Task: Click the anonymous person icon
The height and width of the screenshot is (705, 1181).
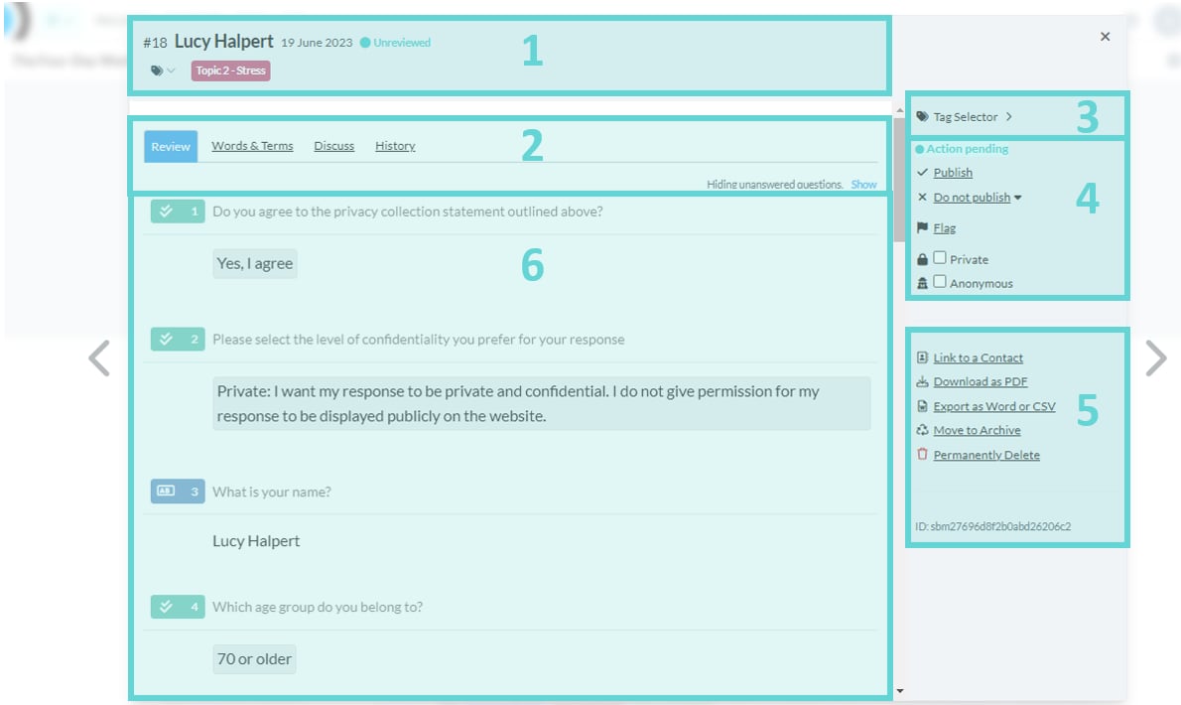Action: click(x=922, y=283)
